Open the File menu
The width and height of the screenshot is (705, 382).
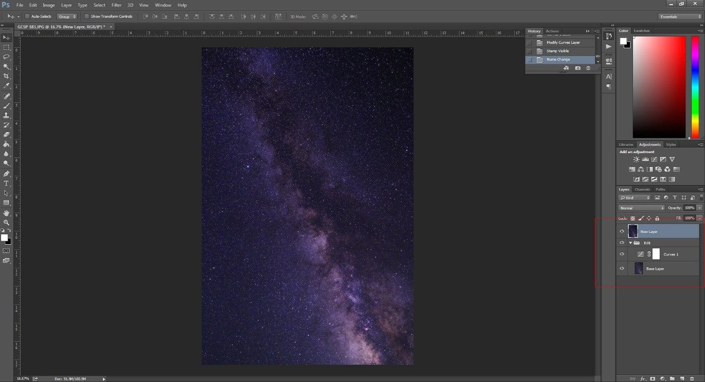pyautogui.click(x=20, y=5)
